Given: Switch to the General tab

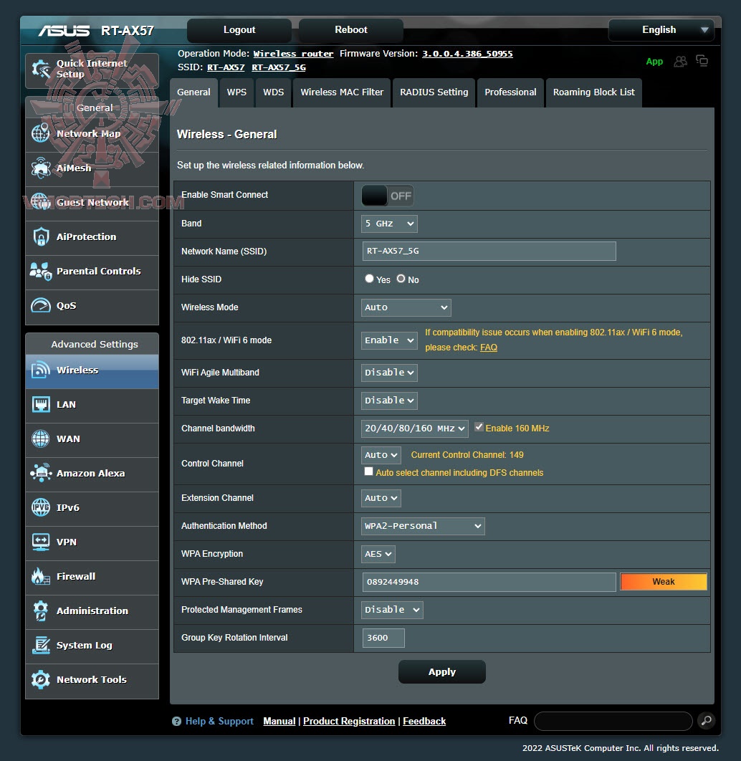Looking at the screenshot, I should [193, 92].
